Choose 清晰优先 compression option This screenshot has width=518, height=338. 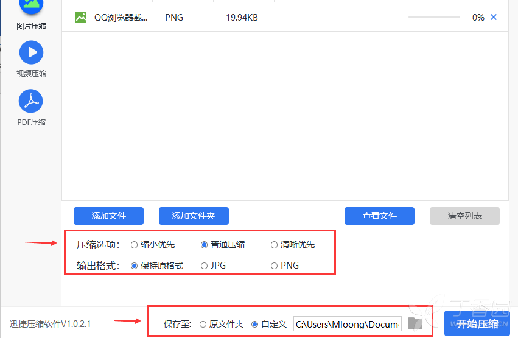274,245
